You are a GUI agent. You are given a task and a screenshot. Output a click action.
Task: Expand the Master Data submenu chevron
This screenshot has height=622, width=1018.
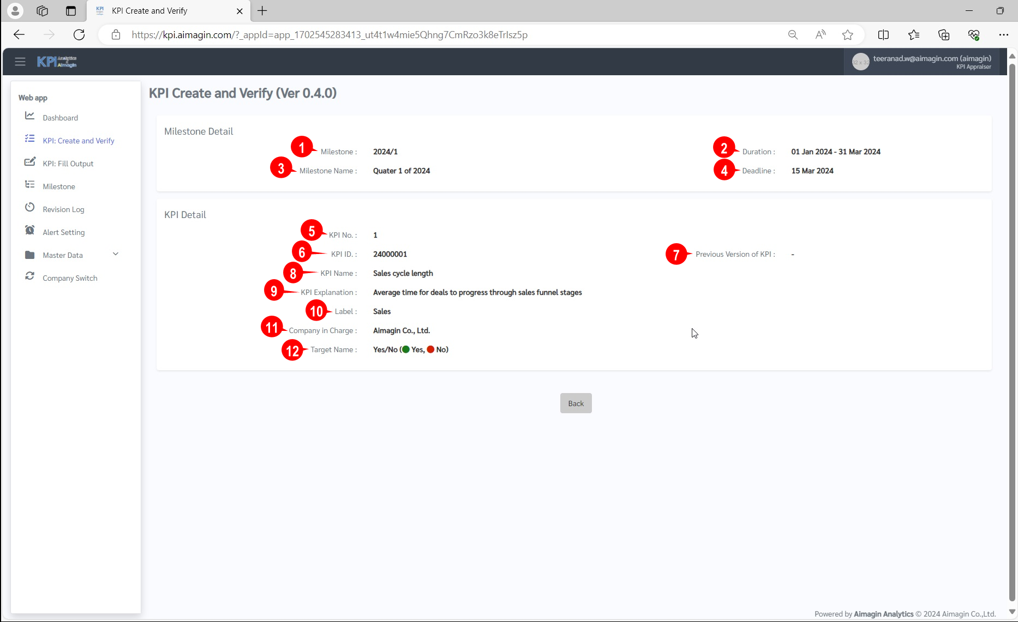pos(116,254)
